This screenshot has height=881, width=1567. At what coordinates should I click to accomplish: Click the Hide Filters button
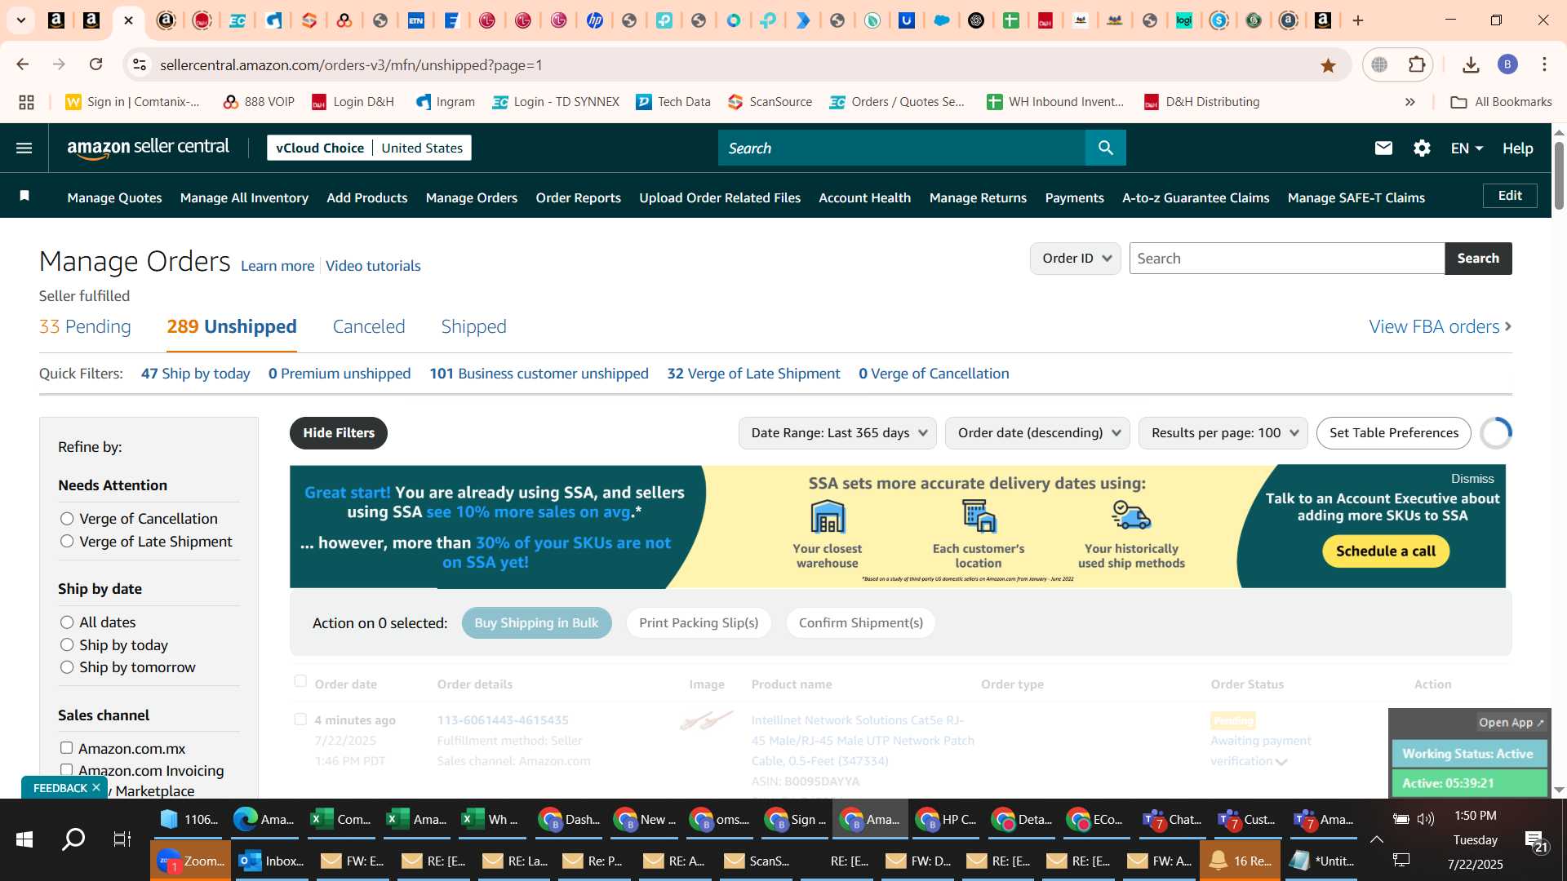[x=339, y=433]
